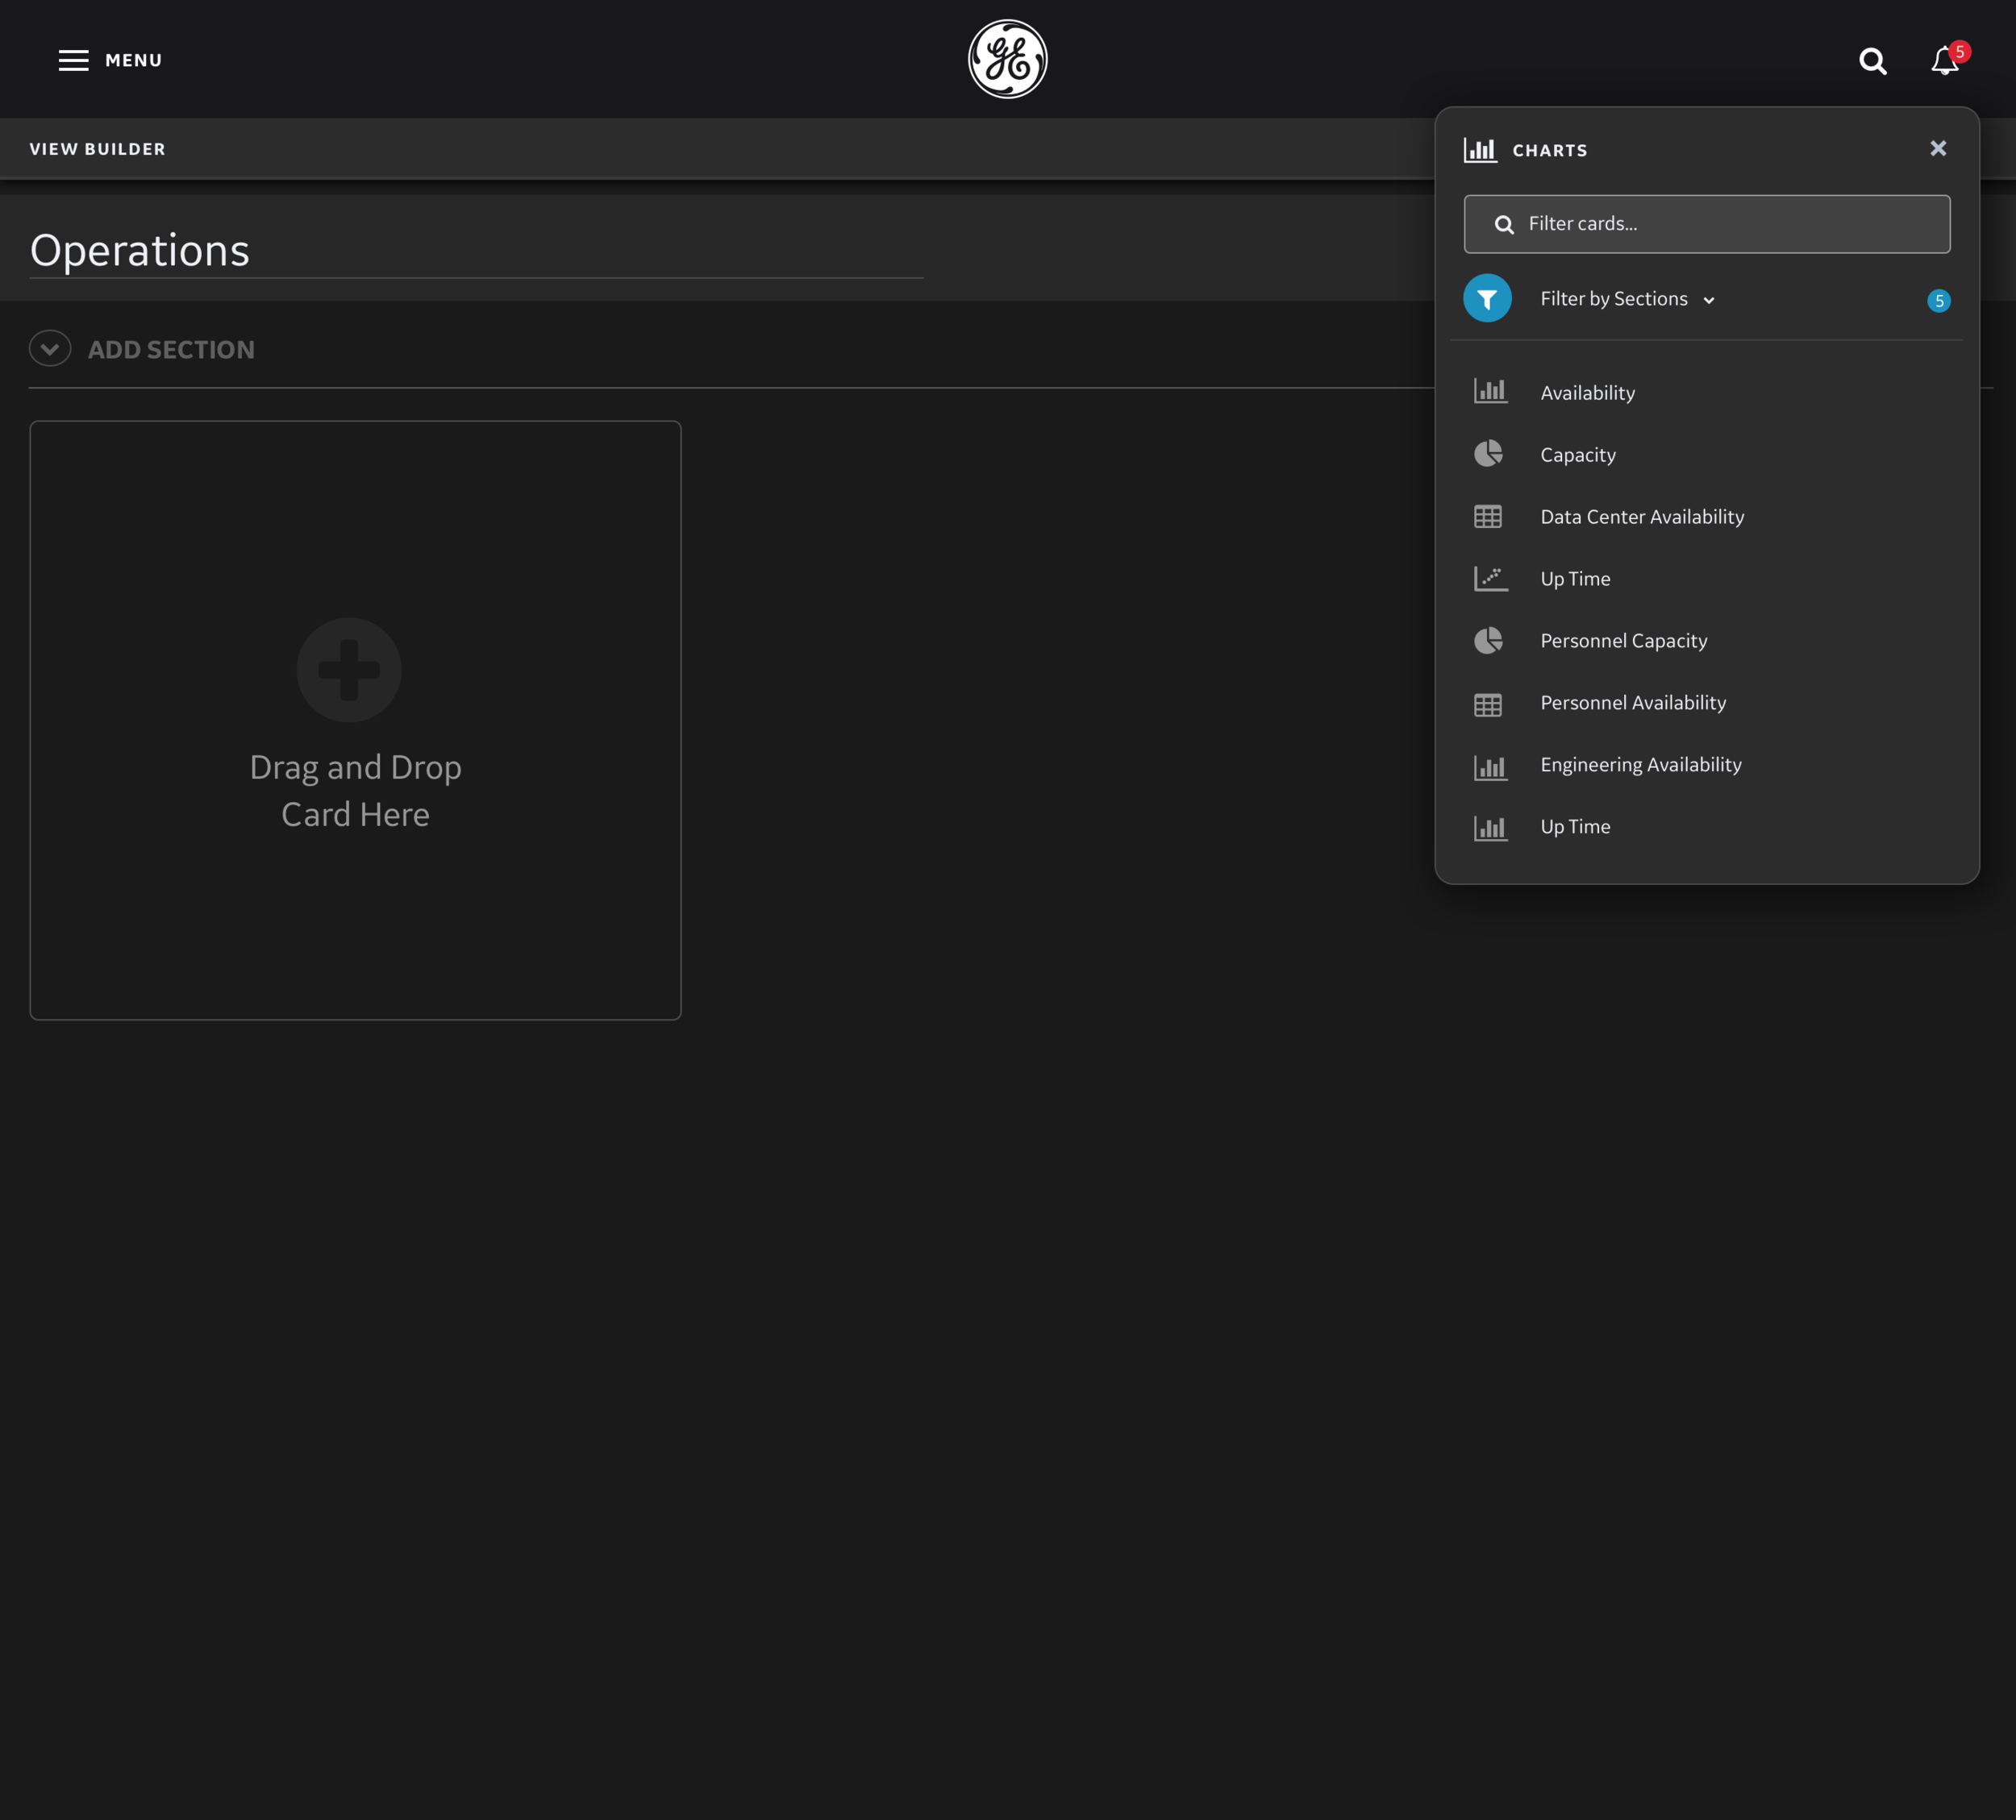Screen dimensions: 2016x1820
Task: Open the hamburger menu icon
Action: [73, 60]
